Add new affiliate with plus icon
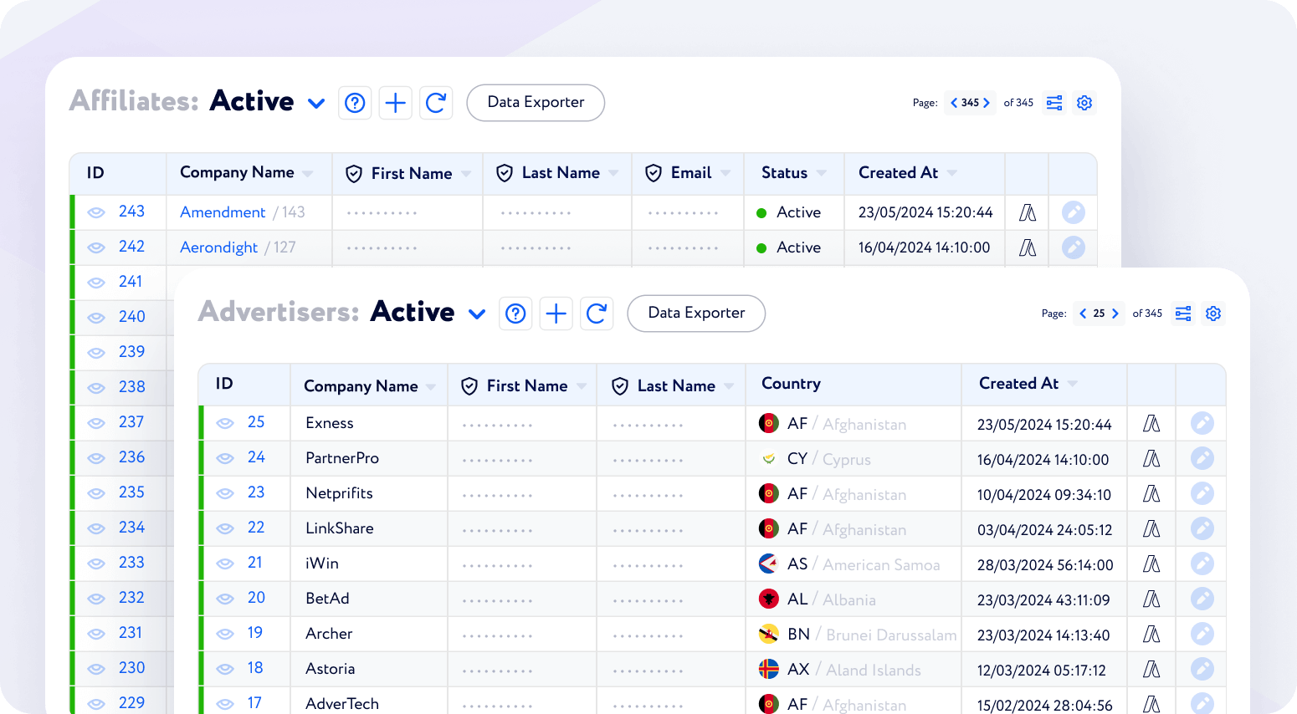 395,103
